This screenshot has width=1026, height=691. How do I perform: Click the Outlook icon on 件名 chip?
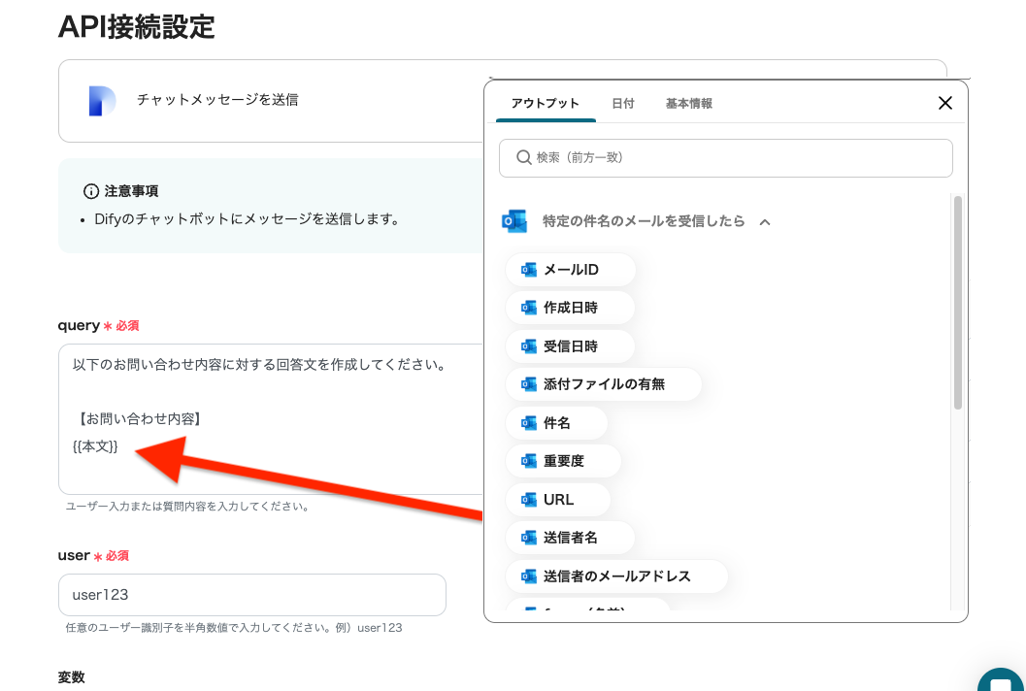tap(529, 423)
